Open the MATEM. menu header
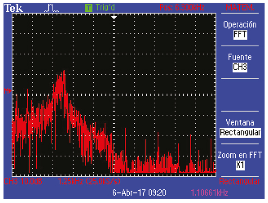This screenshot has width=268, height=203. tap(240, 8)
